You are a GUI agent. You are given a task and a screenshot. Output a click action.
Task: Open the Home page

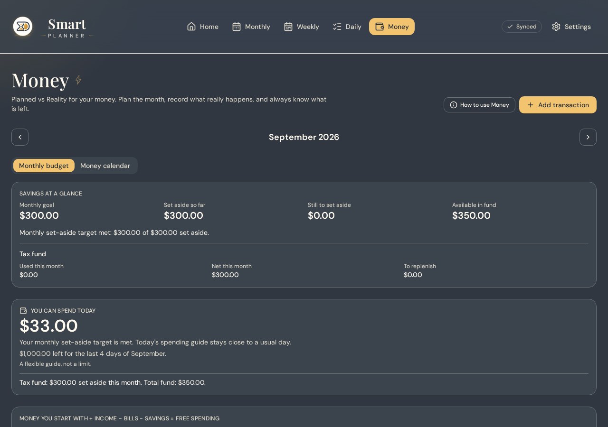coord(203,27)
